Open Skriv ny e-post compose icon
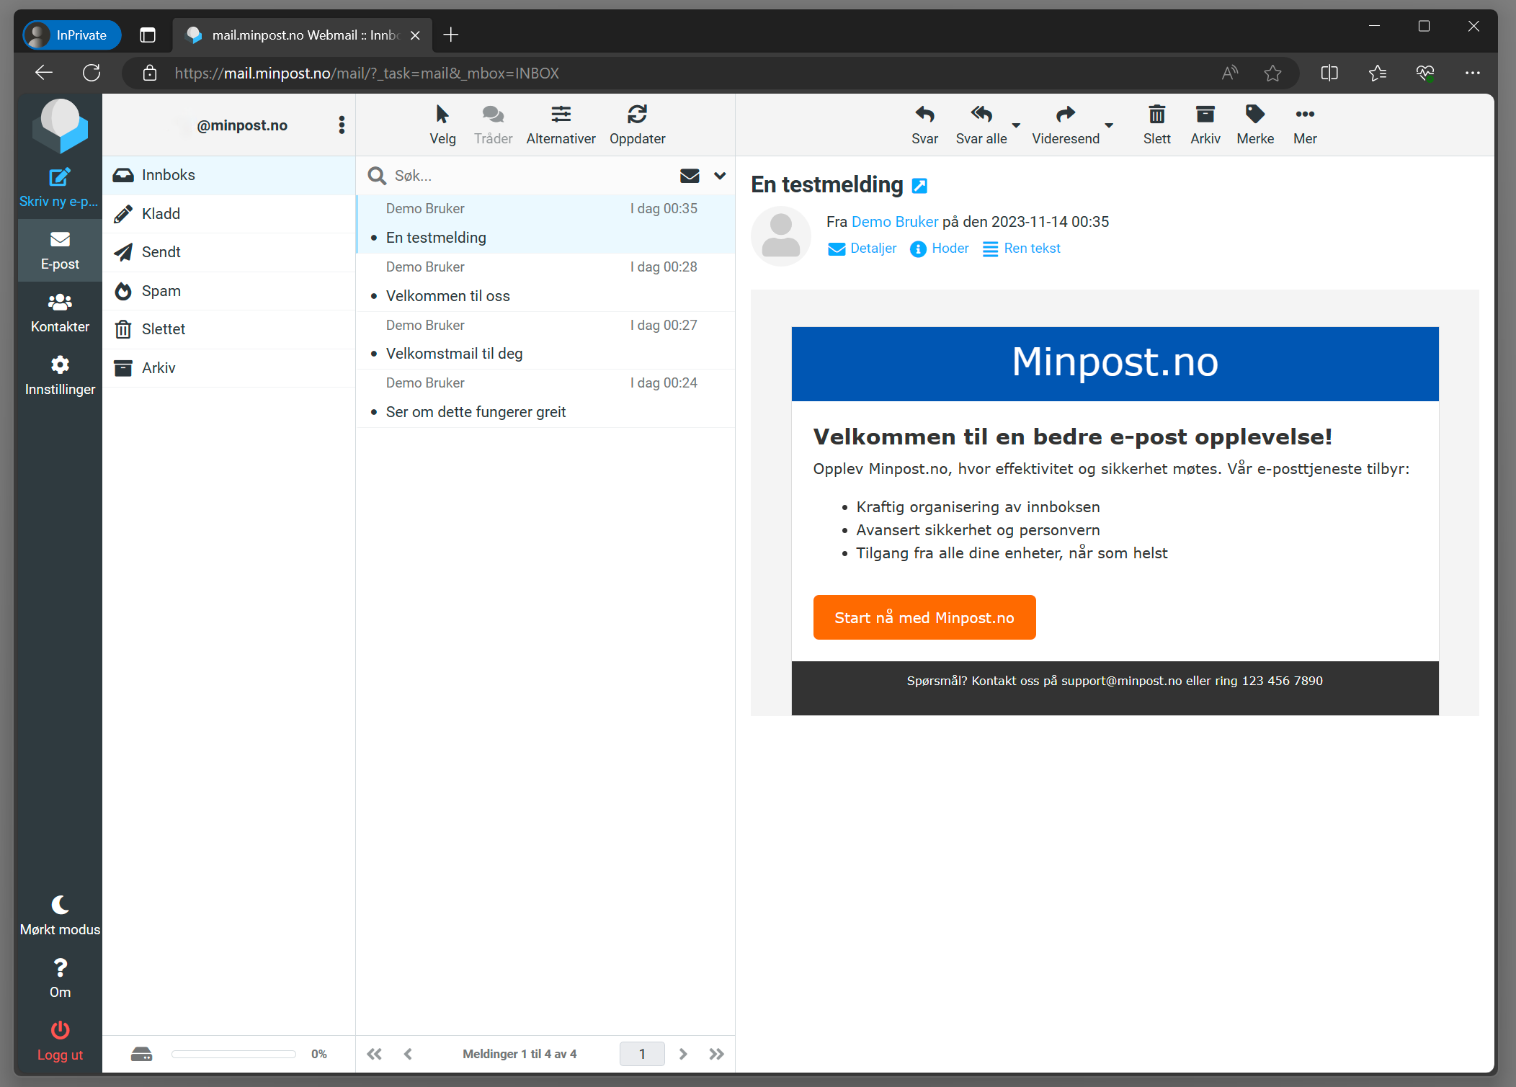The width and height of the screenshot is (1516, 1087). (x=60, y=177)
